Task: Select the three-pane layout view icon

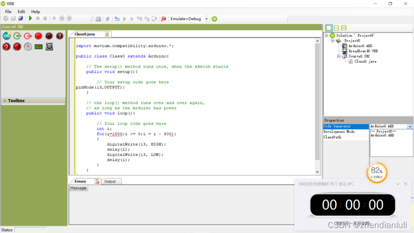Action: [x=344, y=28]
